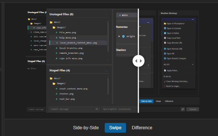
Task: Click the Stashes section header
Action: click(x=121, y=50)
